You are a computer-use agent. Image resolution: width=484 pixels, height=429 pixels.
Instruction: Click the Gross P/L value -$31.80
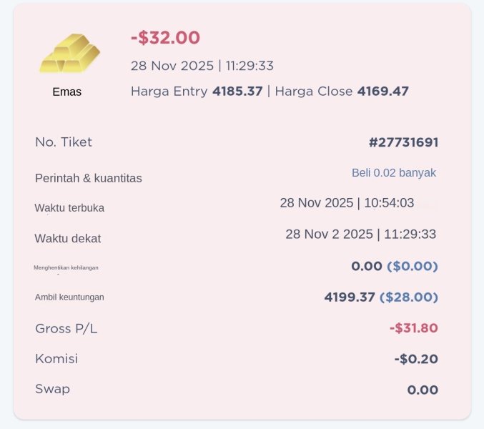click(413, 328)
